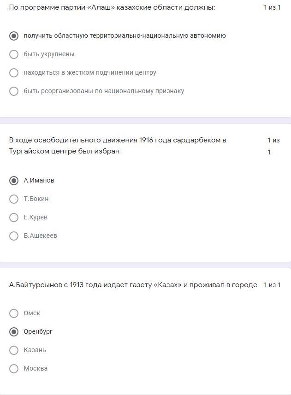Click the '1 из 1' score of Алаш question
The width and height of the screenshot is (291, 395).
(272, 7)
